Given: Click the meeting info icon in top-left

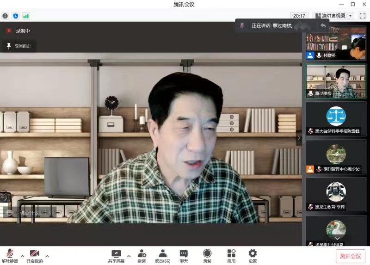Looking at the screenshot, I should pos(6,16).
